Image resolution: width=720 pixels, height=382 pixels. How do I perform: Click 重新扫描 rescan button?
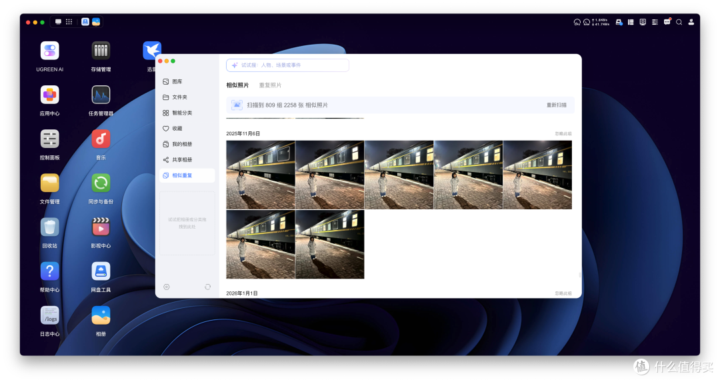tap(557, 105)
